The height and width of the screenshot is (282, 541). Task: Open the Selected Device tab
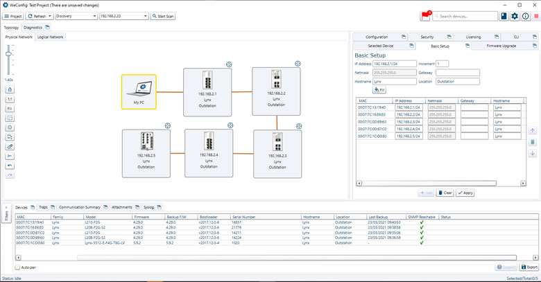(380, 46)
